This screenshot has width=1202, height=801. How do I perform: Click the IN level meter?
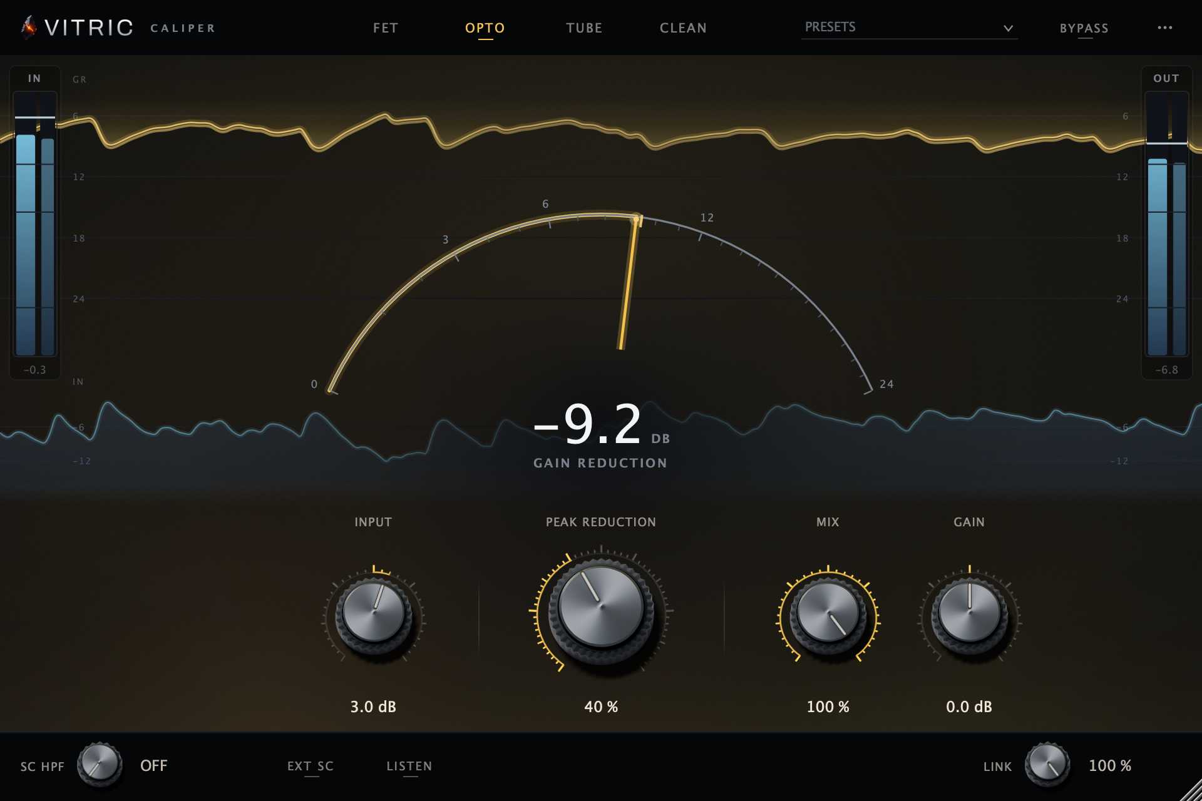[x=35, y=224]
